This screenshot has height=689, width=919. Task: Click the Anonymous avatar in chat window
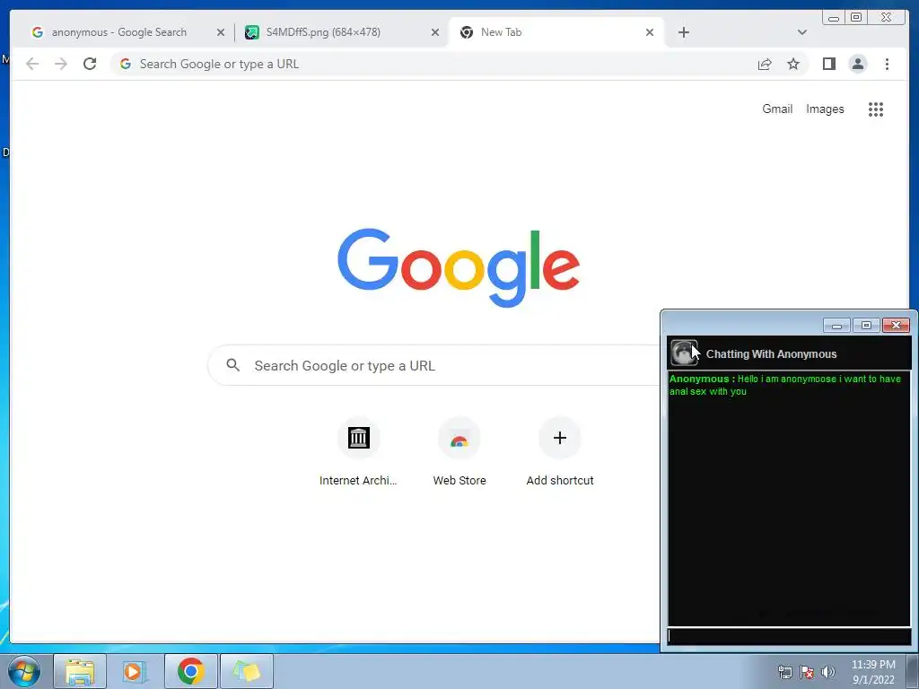[x=684, y=353]
